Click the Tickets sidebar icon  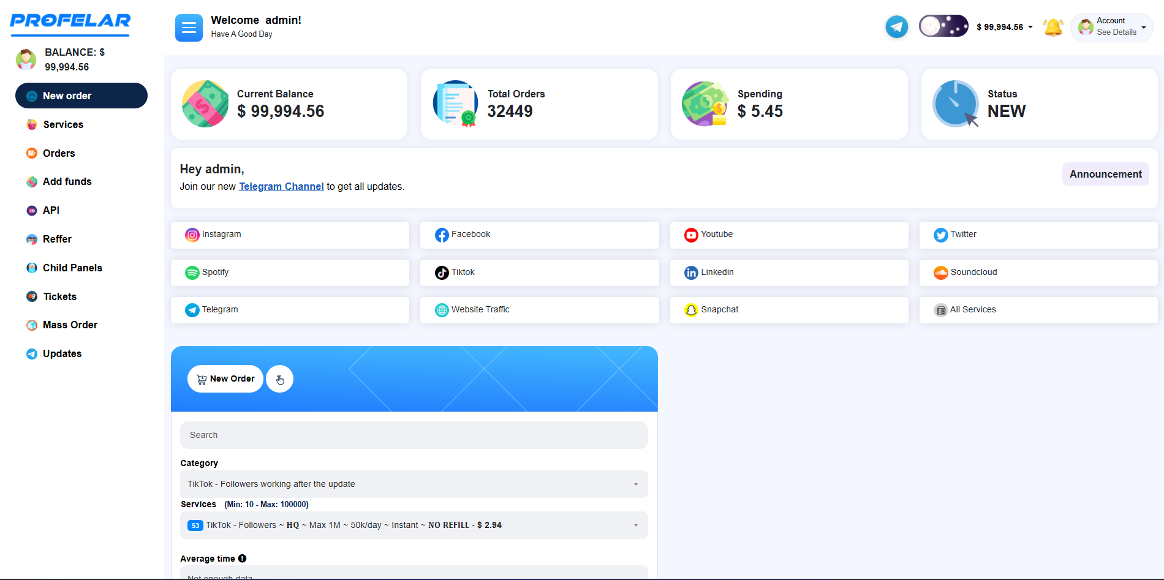tap(32, 296)
